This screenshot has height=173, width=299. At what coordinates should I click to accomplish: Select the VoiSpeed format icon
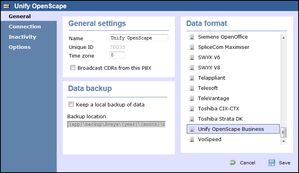[192, 140]
